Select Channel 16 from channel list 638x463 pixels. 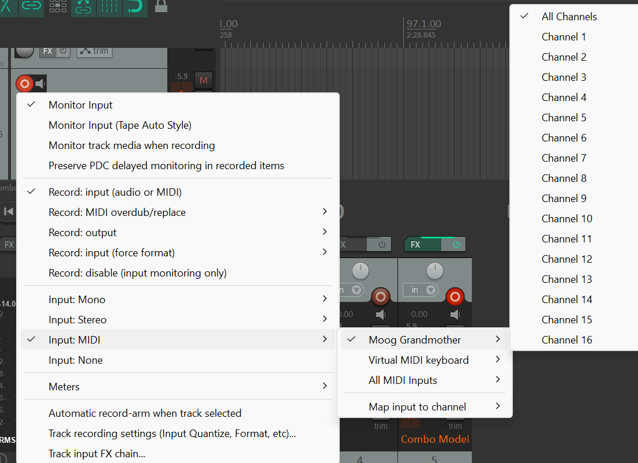point(574,340)
